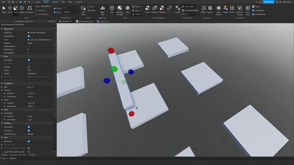The image size is (294, 165).
Task: Switch to the AVATAR ribbon tab
Action: pyautogui.click(x=55, y=2)
